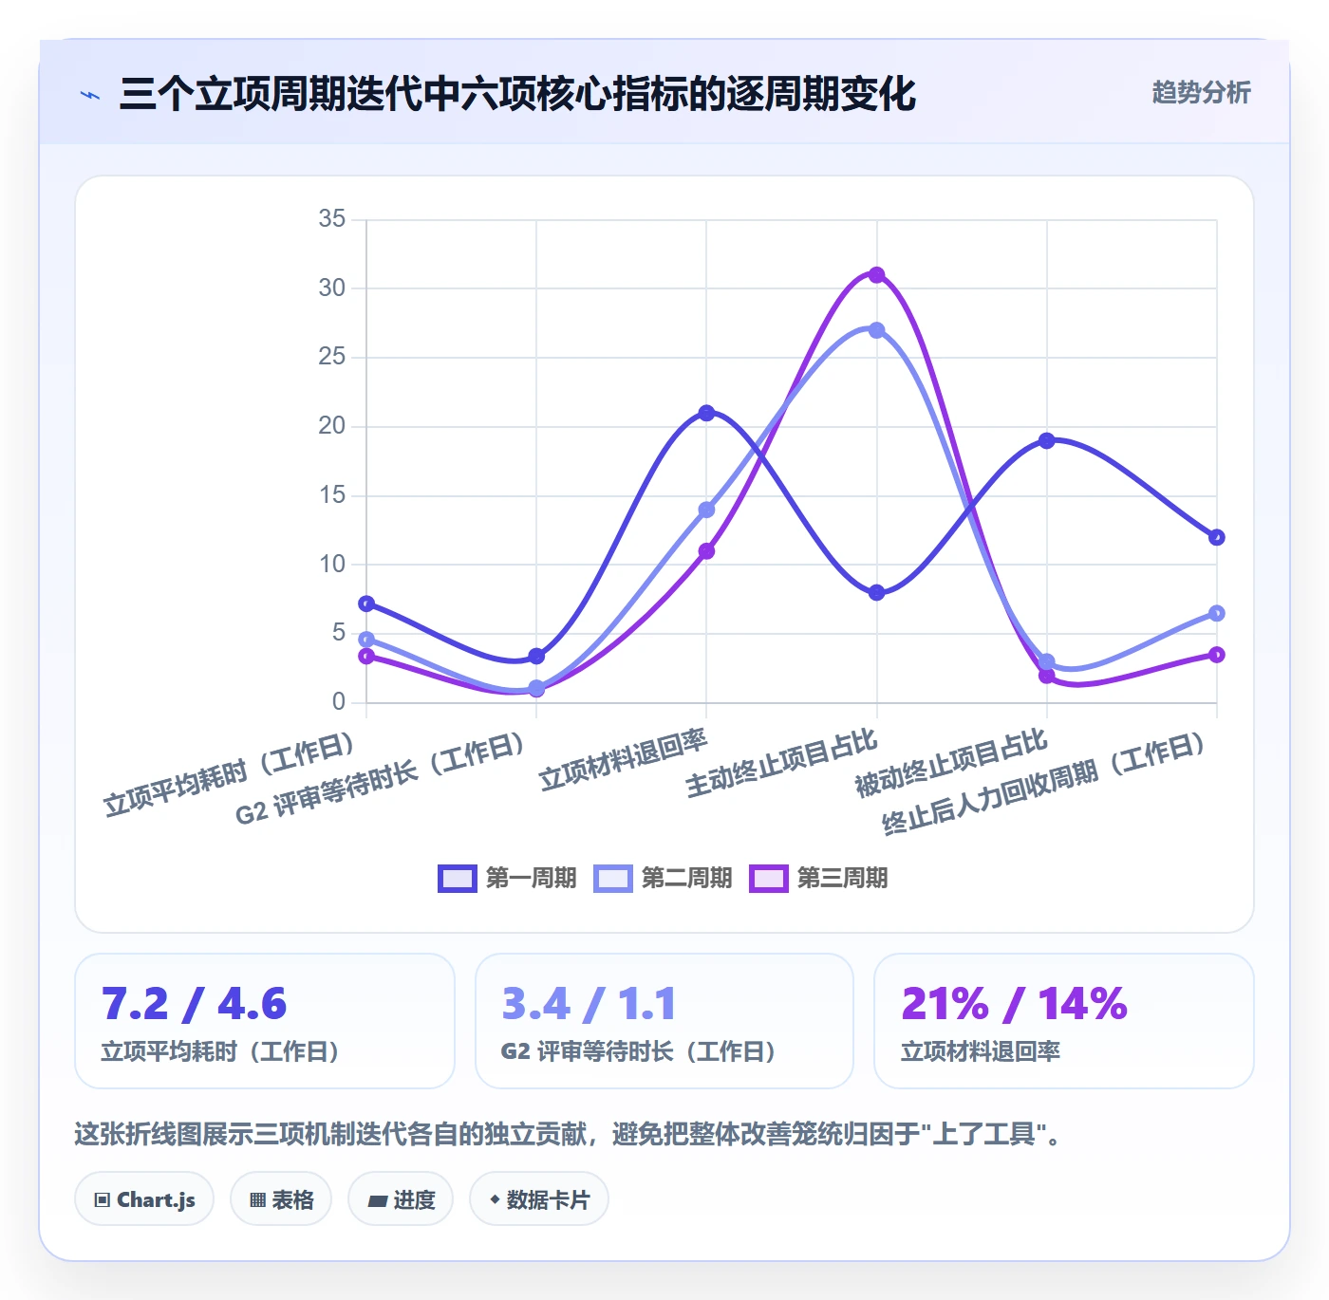Click 第二周期 point at 4.6 on 立项平均耗时
This screenshot has height=1300, width=1329.
[366, 640]
